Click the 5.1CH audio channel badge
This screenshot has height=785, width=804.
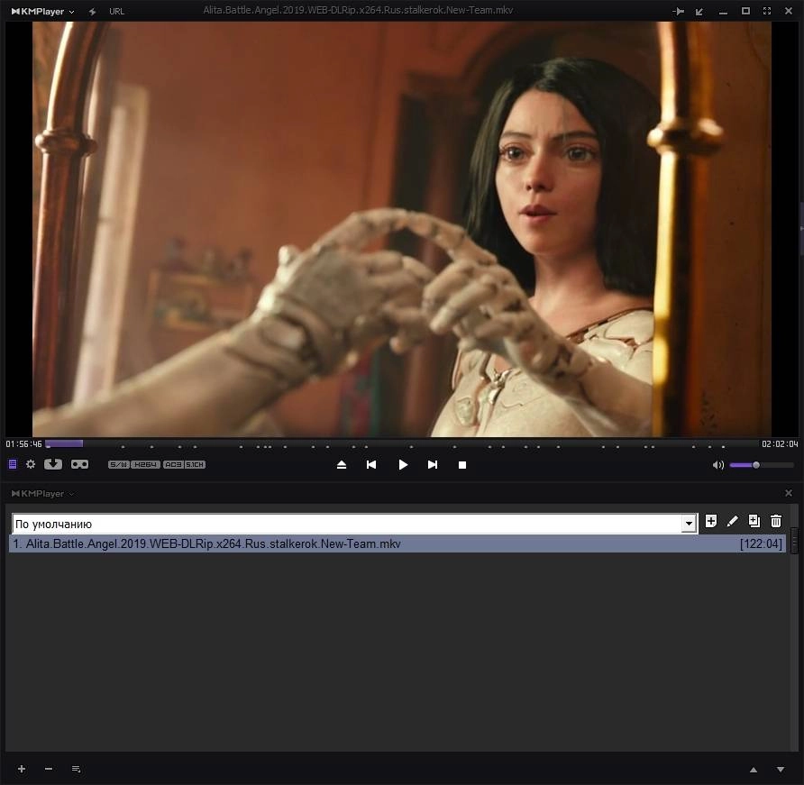coord(195,464)
